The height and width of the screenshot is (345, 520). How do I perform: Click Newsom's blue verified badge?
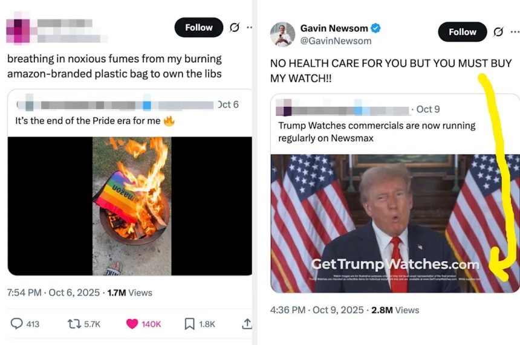point(375,28)
